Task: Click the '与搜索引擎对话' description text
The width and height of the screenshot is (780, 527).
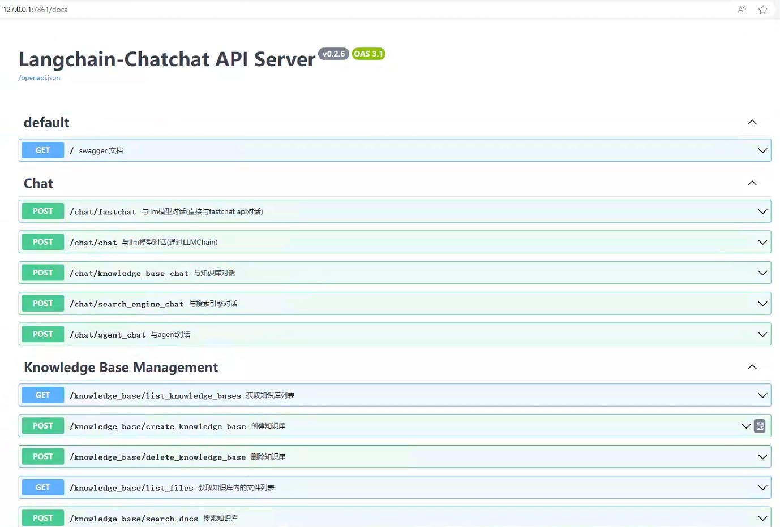Action: 213,304
